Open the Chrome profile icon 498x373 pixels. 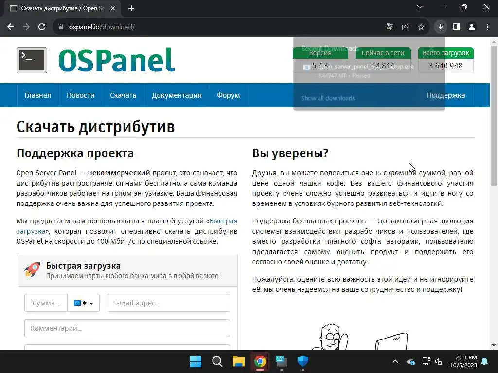(x=472, y=27)
